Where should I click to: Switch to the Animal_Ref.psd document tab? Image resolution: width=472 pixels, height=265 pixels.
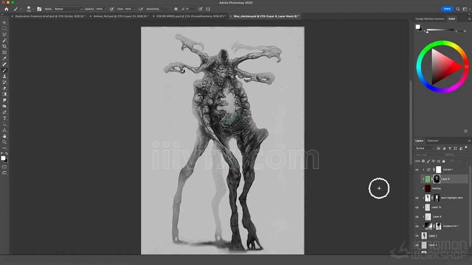coord(121,16)
